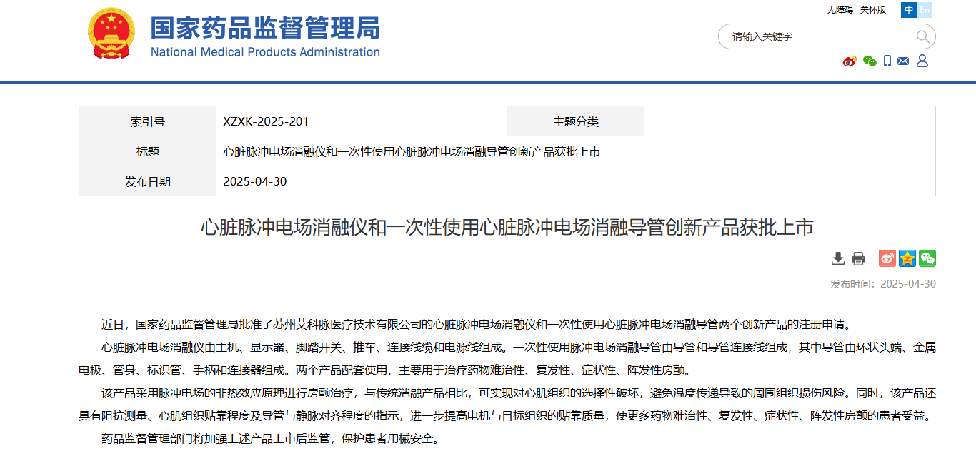Open the email envelope icon
The height and width of the screenshot is (476, 976).
(x=903, y=61)
